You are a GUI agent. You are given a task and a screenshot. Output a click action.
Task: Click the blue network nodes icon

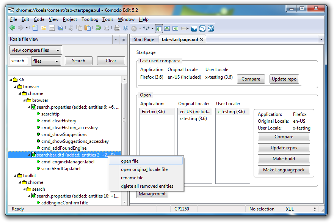pos(211,28)
